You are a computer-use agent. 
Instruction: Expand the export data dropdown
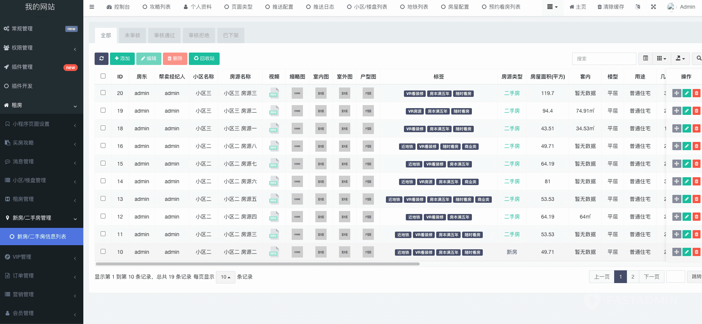click(x=680, y=59)
